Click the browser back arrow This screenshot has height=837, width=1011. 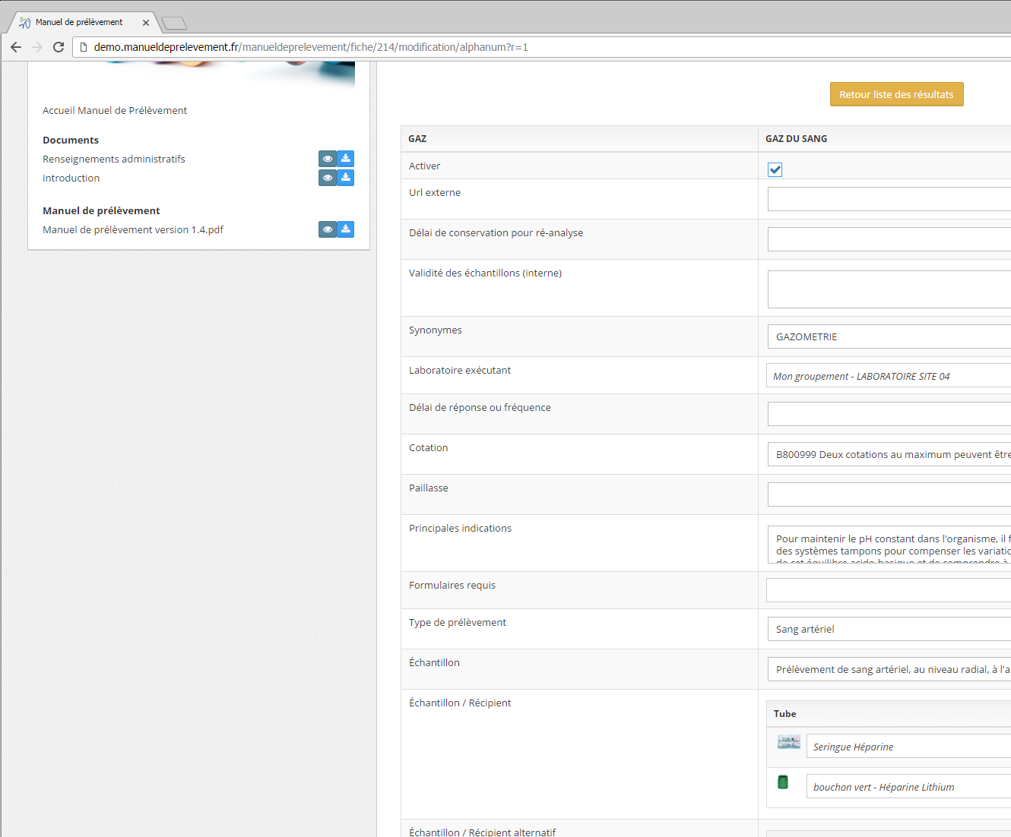pos(16,47)
